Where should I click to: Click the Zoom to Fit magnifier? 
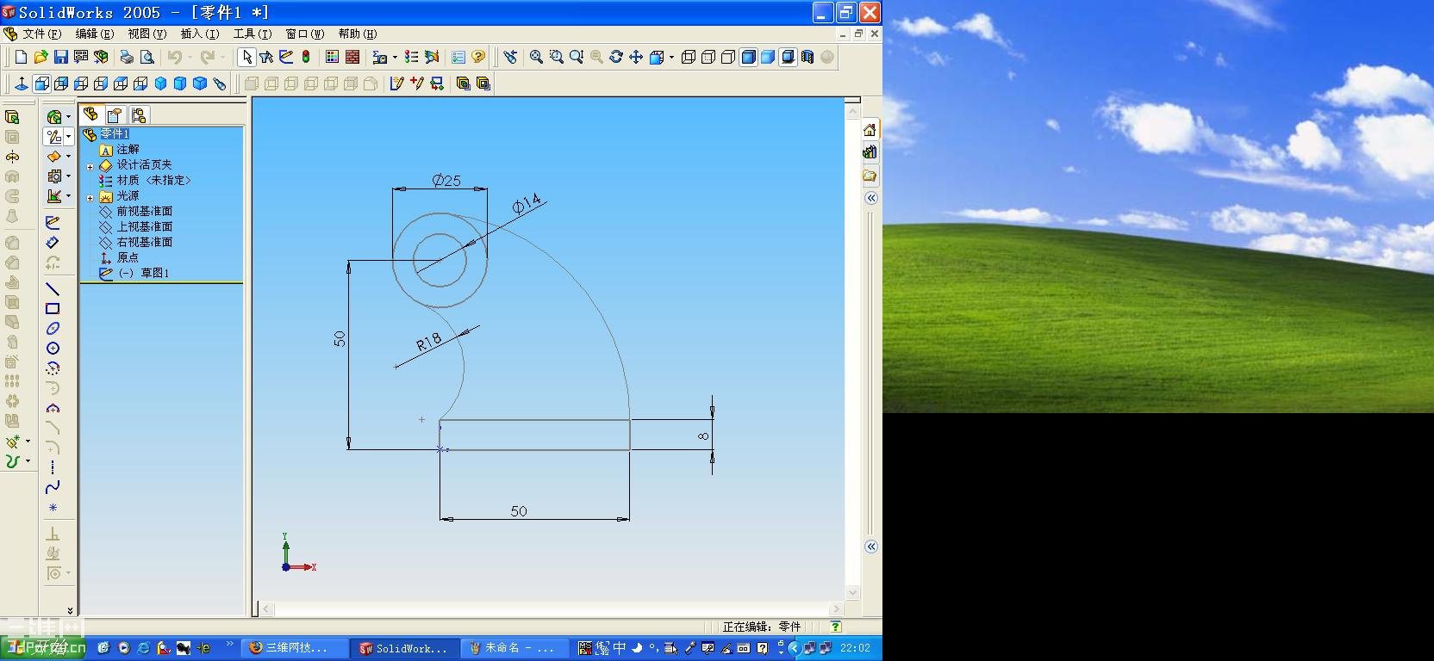pyautogui.click(x=536, y=57)
